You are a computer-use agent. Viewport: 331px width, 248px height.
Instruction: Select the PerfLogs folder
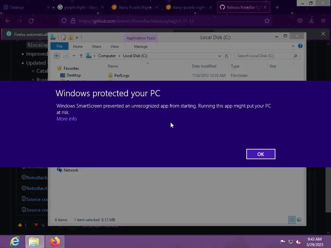point(122,76)
